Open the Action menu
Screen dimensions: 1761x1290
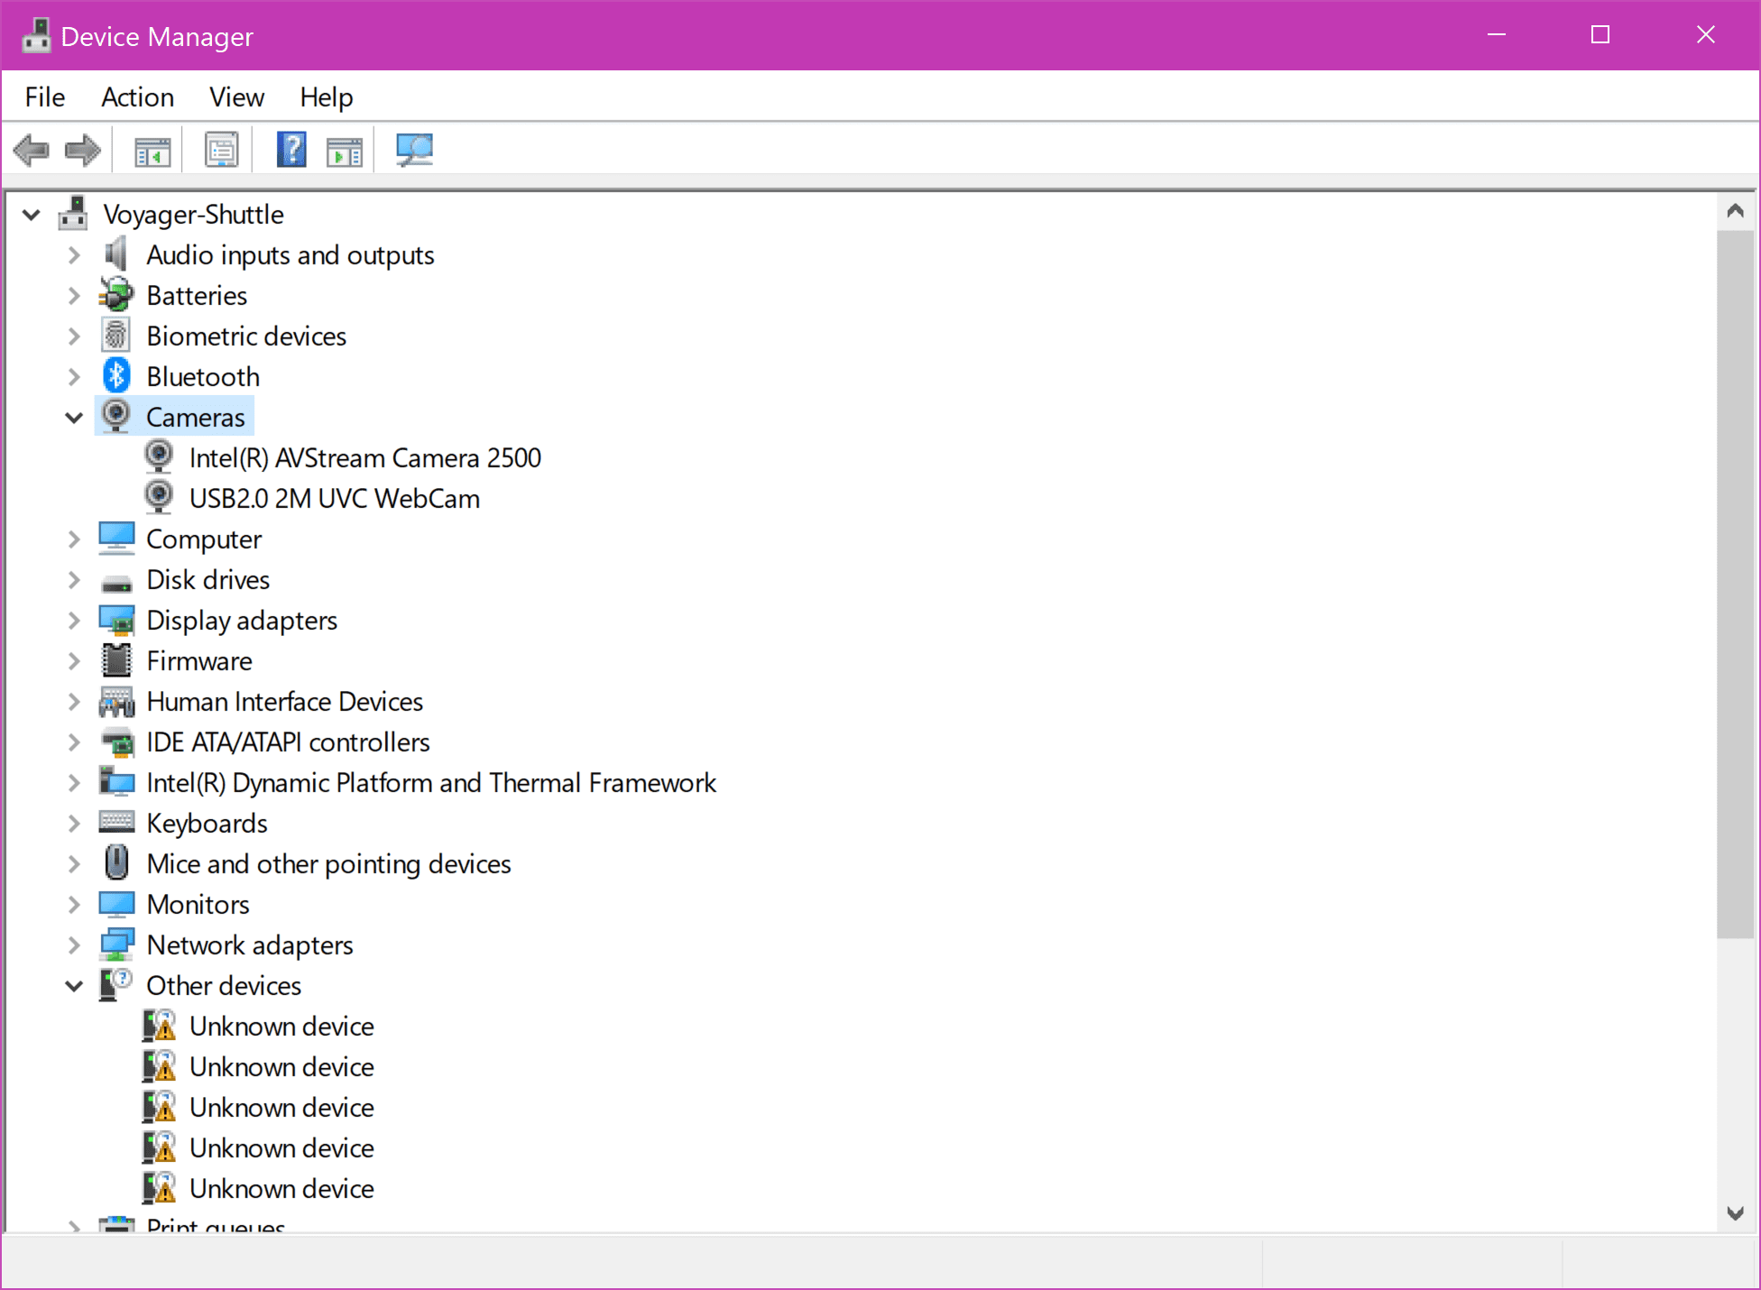(137, 97)
